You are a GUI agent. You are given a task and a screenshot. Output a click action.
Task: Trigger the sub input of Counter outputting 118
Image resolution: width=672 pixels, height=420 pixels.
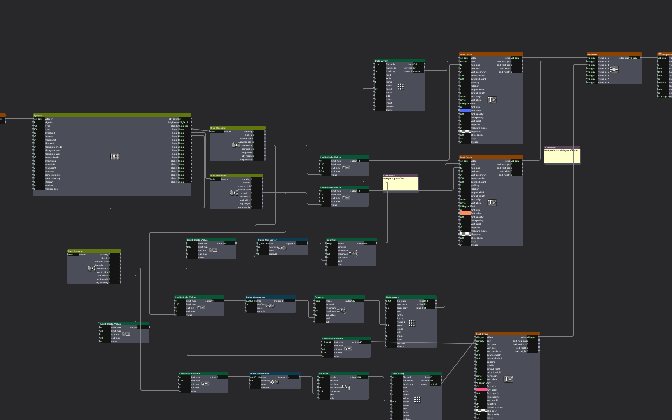point(324,398)
